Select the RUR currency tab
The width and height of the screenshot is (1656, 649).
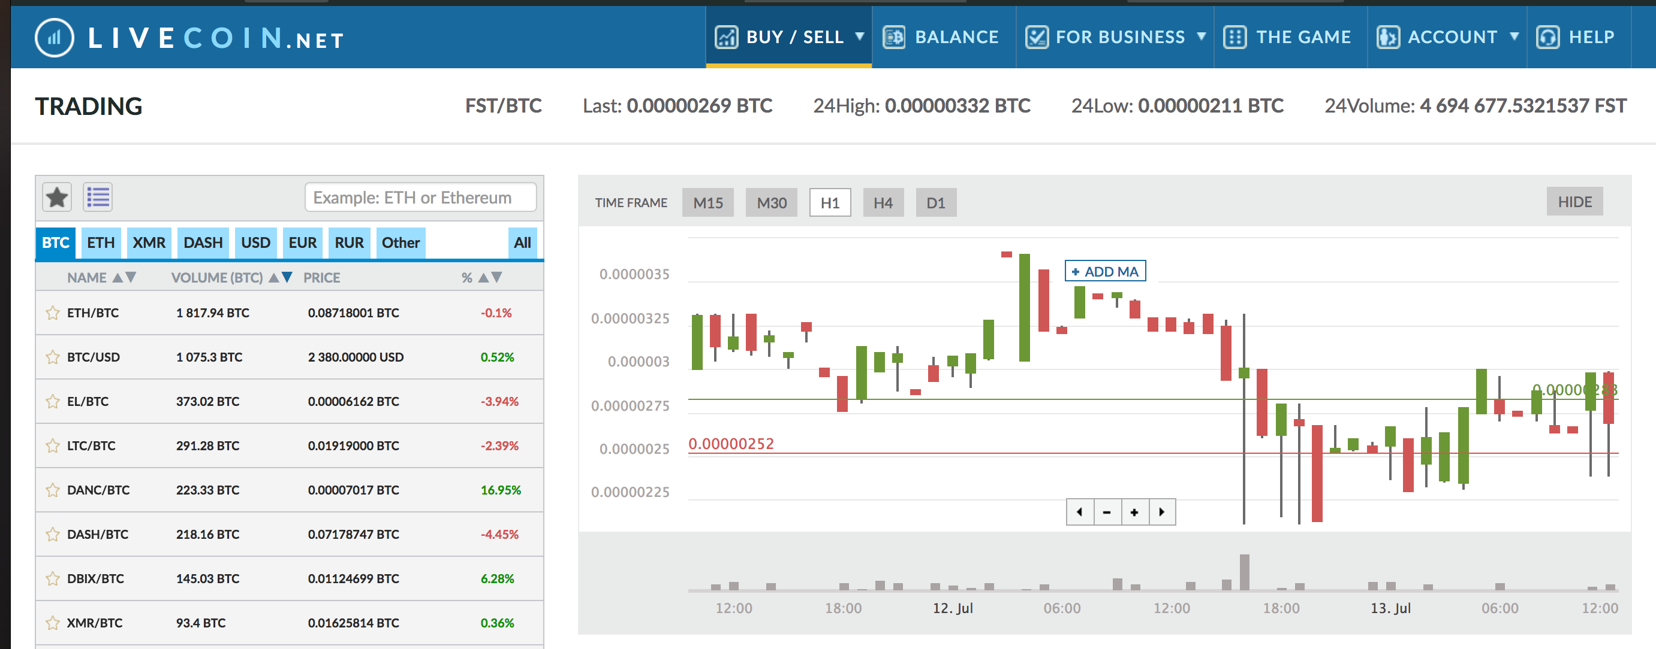coord(349,242)
